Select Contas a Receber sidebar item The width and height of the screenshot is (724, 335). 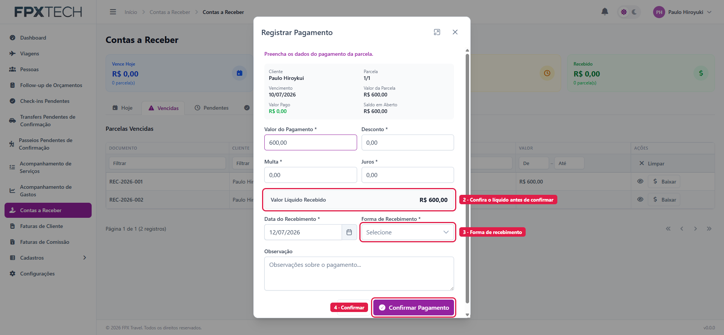(x=48, y=210)
